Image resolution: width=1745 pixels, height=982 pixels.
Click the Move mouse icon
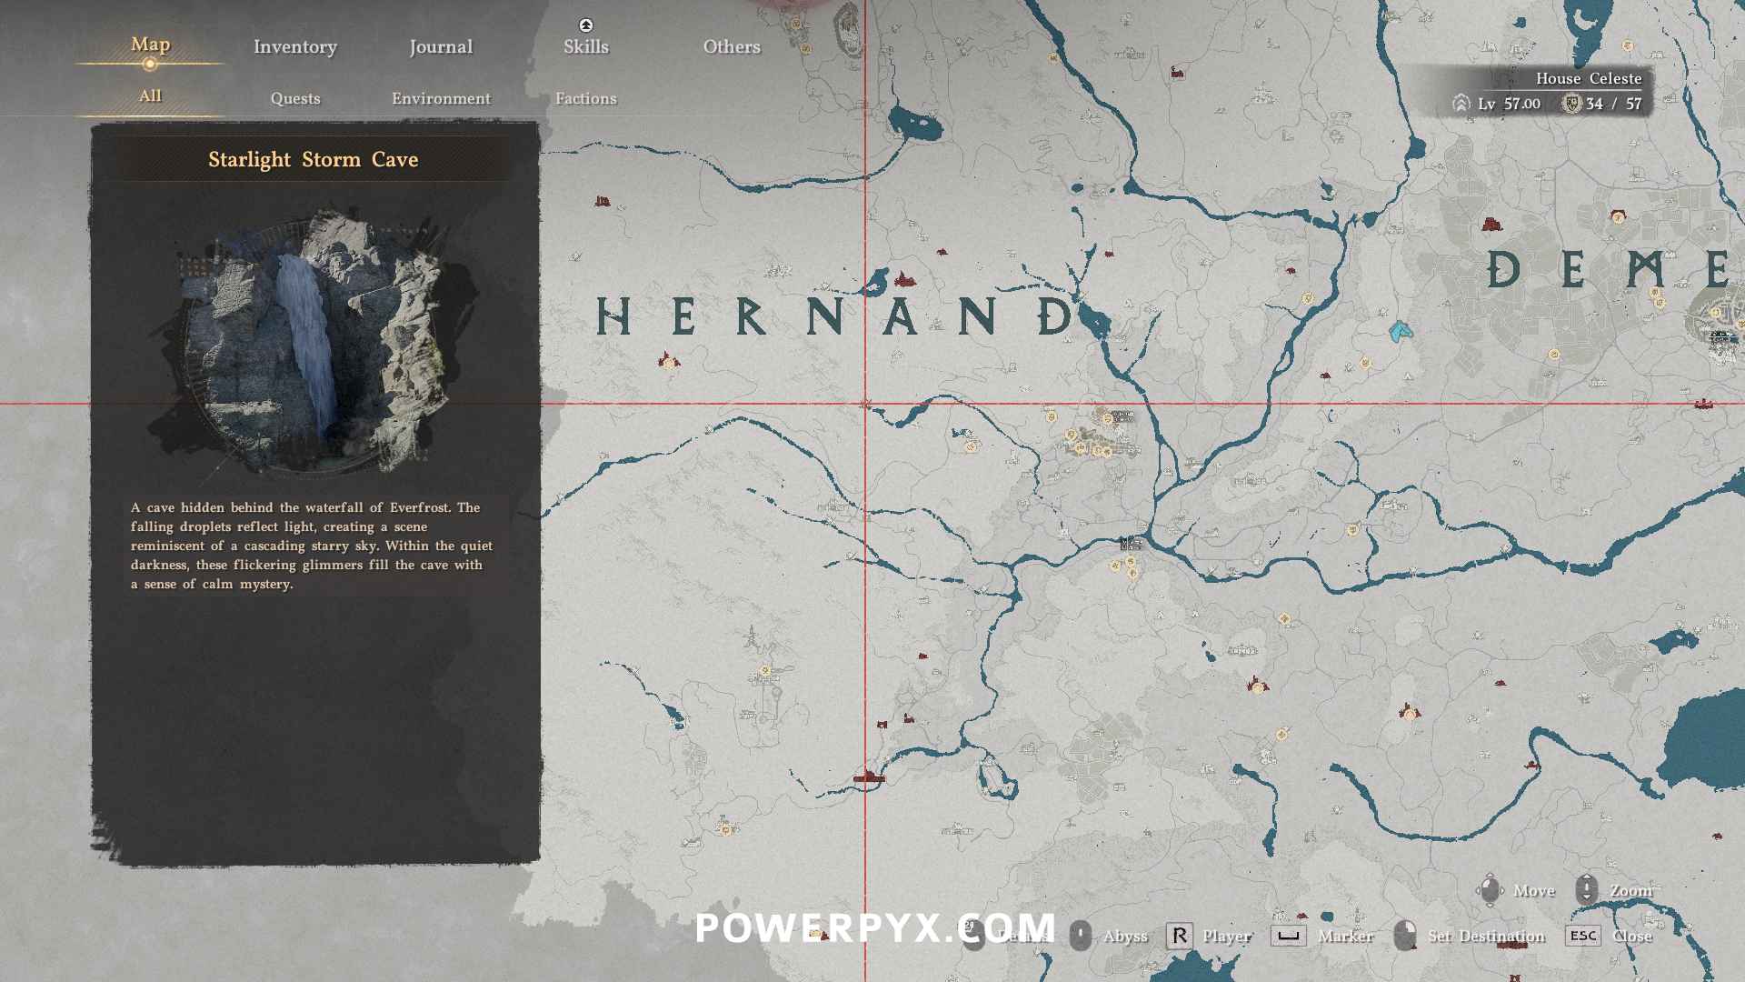click(1491, 890)
